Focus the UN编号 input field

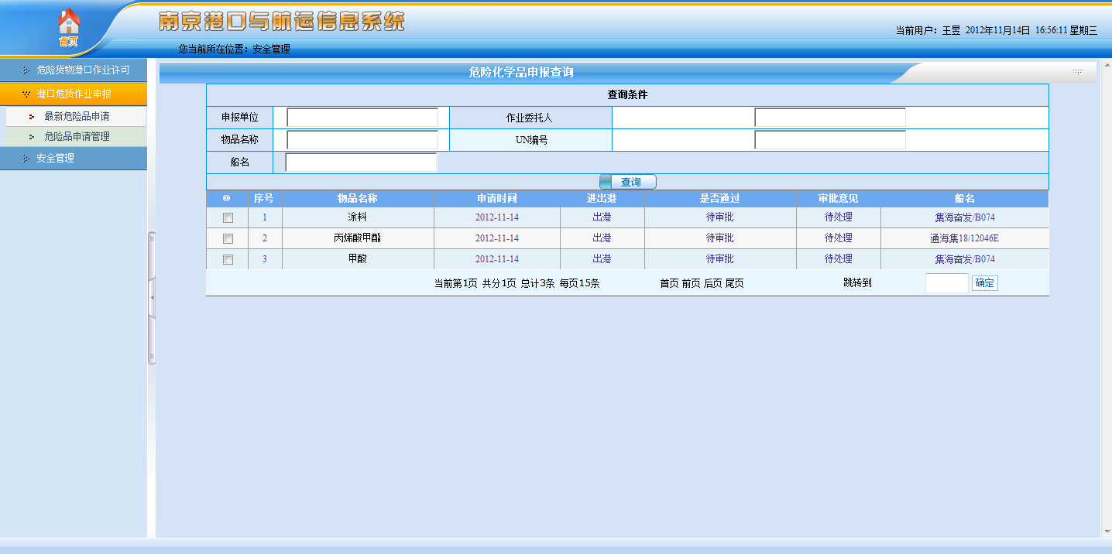click(x=829, y=140)
